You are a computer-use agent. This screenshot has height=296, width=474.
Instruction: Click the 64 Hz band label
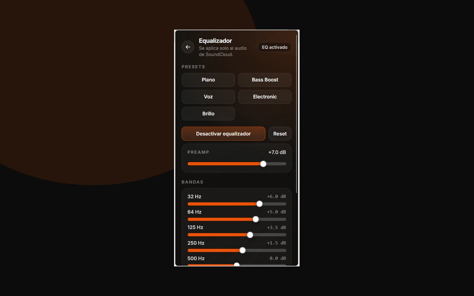(194, 212)
